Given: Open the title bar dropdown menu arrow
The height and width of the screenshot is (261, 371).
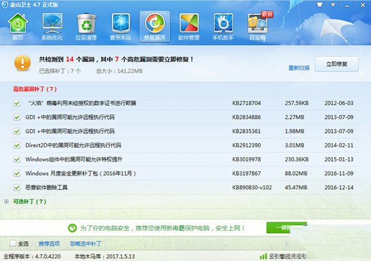Looking at the screenshot, I should click(333, 5).
